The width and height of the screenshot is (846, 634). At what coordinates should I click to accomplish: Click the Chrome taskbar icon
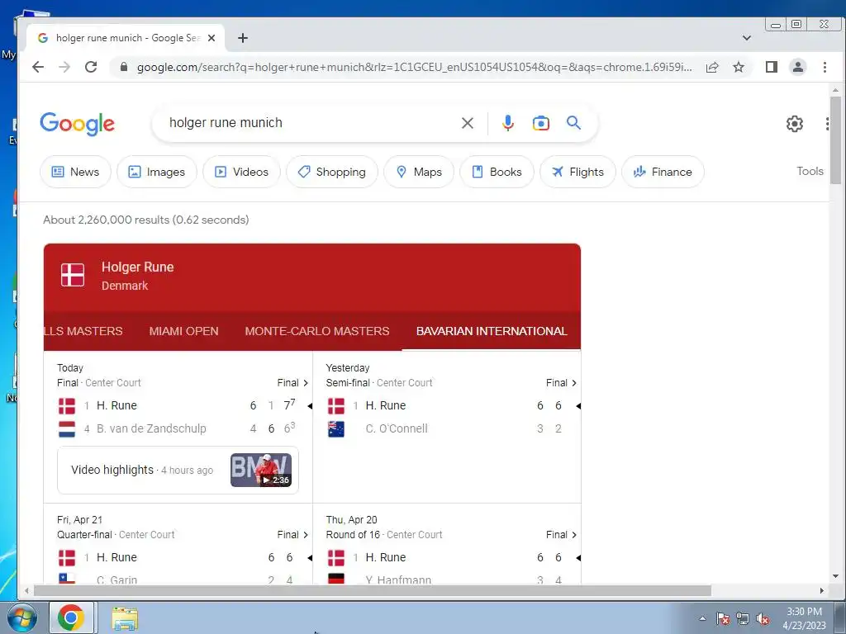pos(71,617)
